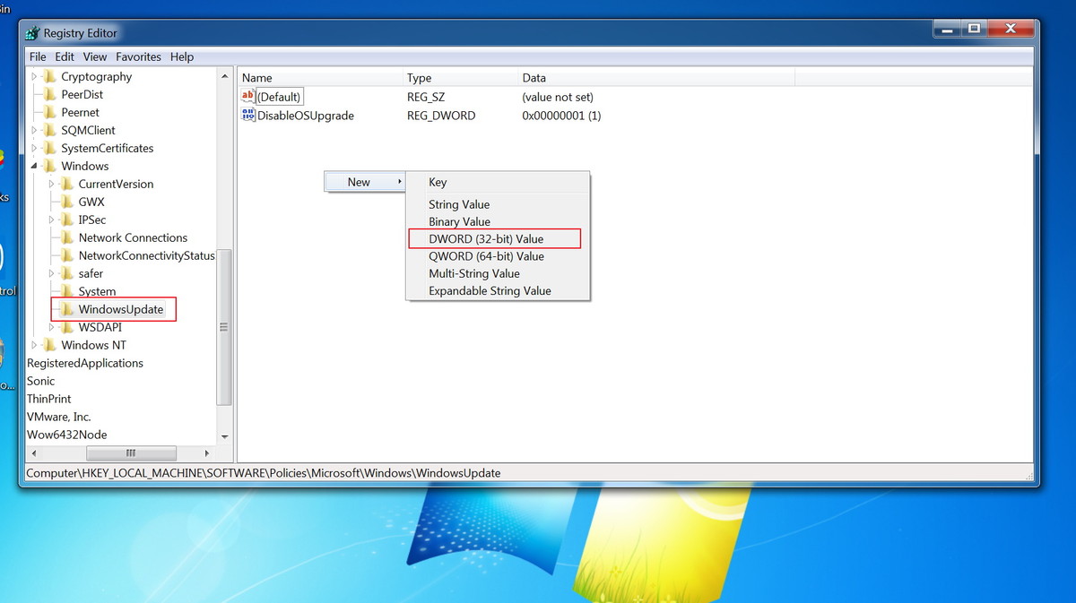
Task: Select the (Default) value name
Action: [280, 97]
